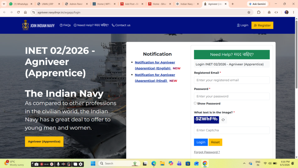Focus the password input field
This screenshot has width=298, height=168.
click(232, 96)
